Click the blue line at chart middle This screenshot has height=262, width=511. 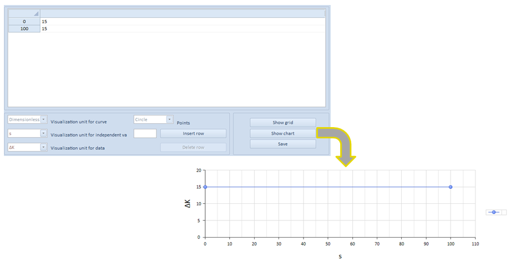click(327, 187)
